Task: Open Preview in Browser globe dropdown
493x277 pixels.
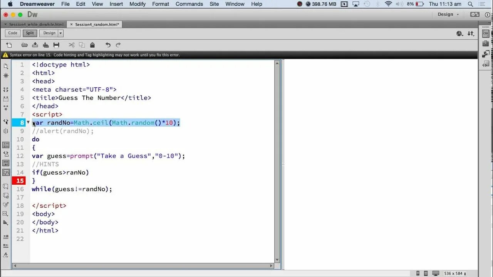Action: coord(459,33)
